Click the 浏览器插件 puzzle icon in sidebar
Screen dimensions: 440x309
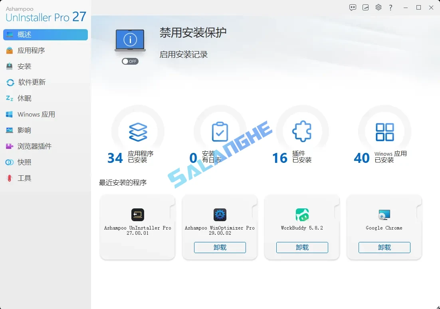pos(10,146)
